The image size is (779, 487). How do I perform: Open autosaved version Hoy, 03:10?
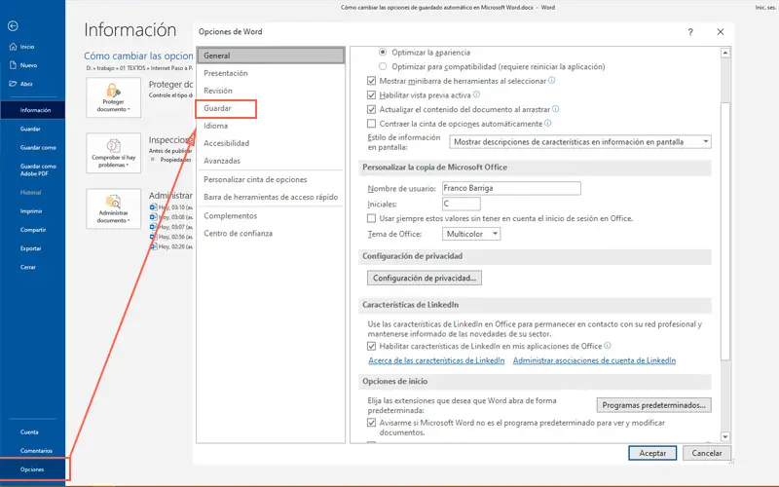tap(171, 207)
